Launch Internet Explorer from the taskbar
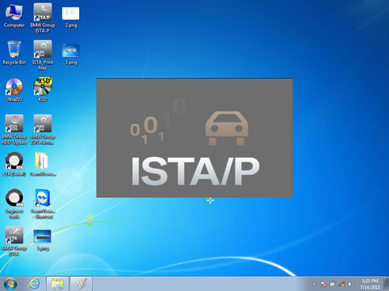Image resolution: width=389 pixels, height=291 pixels. [34, 284]
